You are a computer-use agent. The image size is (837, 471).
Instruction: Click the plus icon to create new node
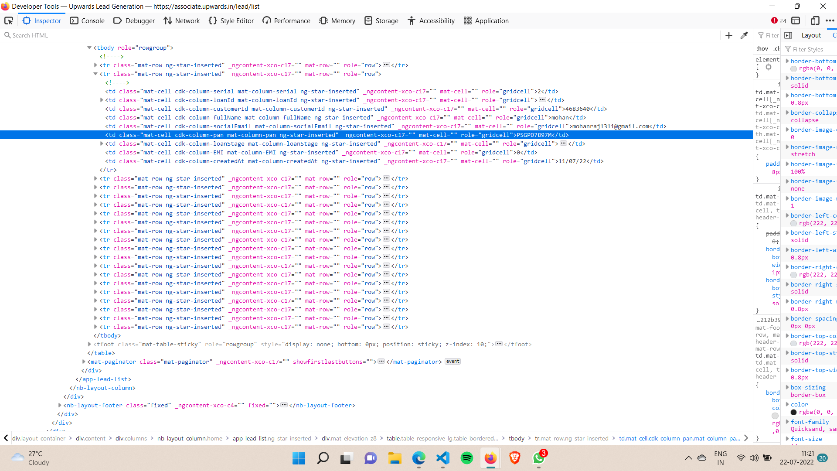coord(729,35)
